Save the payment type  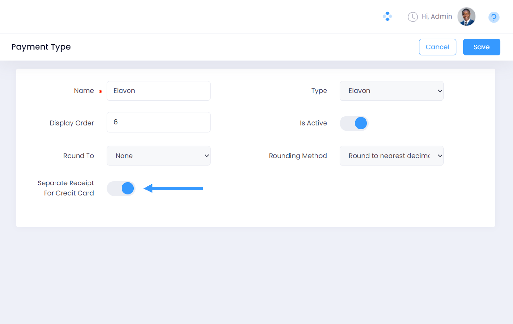(481, 47)
